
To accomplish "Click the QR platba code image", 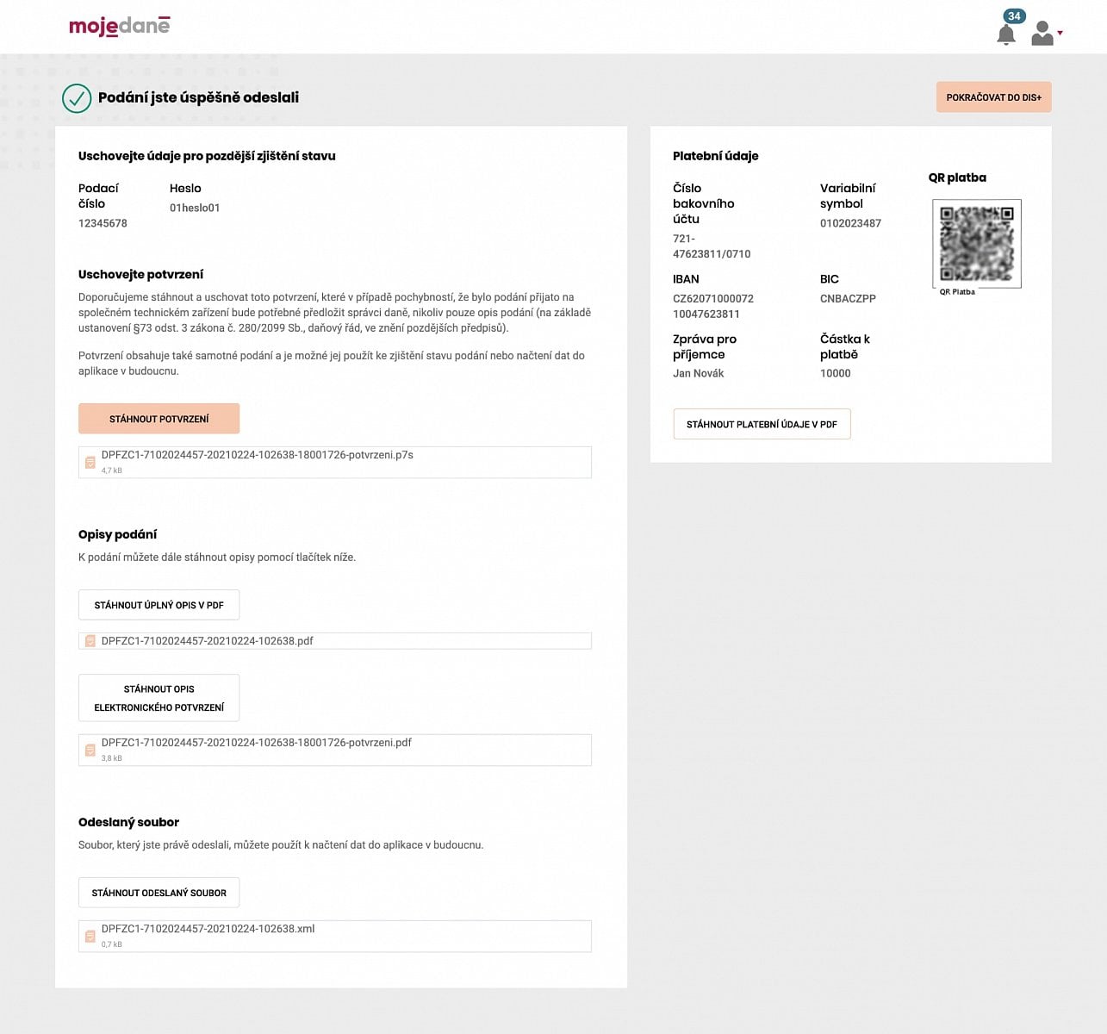I will coord(976,244).
